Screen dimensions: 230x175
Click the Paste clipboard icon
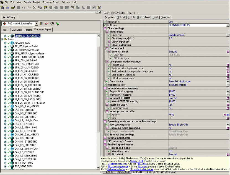[x=45, y=8]
